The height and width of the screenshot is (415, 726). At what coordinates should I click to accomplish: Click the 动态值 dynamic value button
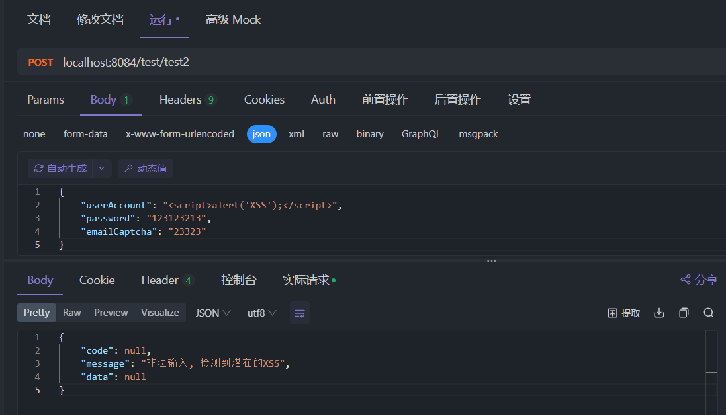tap(146, 169)
